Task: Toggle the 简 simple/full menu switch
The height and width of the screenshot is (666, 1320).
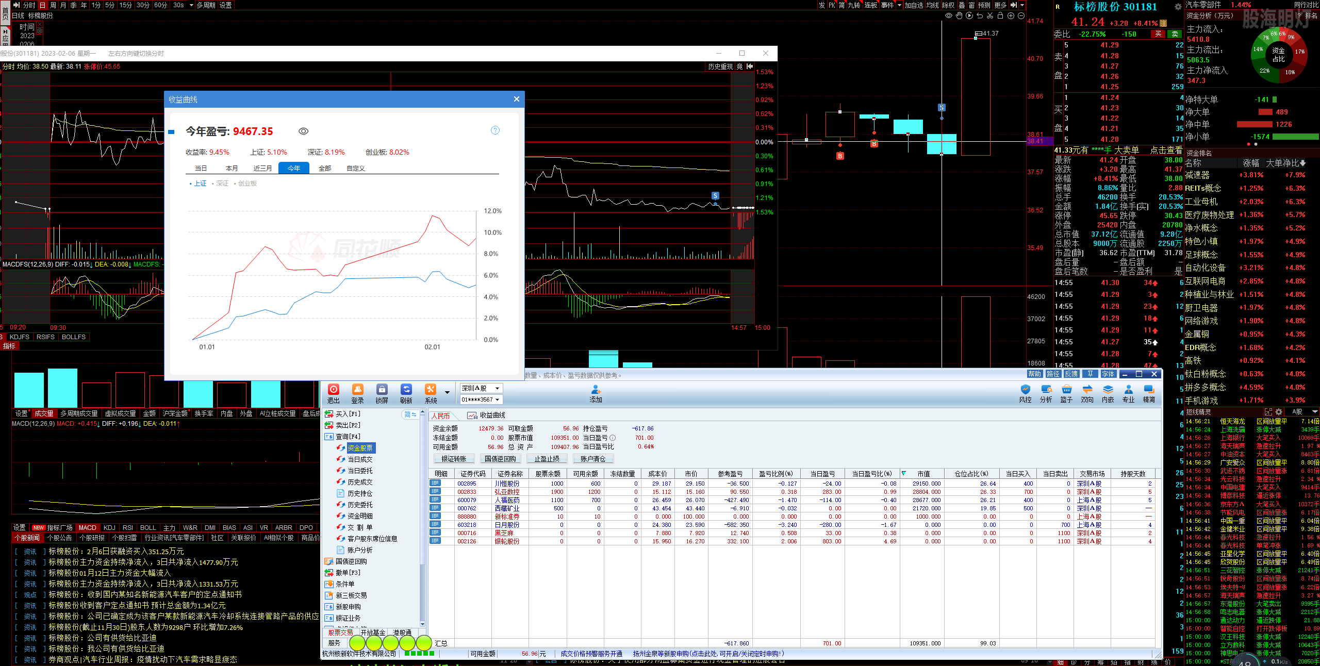Action: 410,414
